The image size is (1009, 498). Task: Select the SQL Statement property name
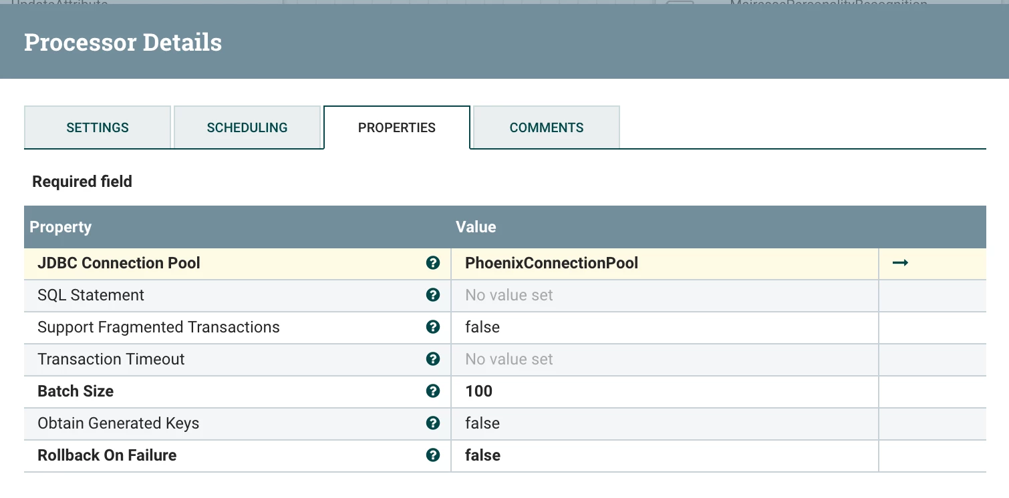pyautogui.click(x=91, y=295)
